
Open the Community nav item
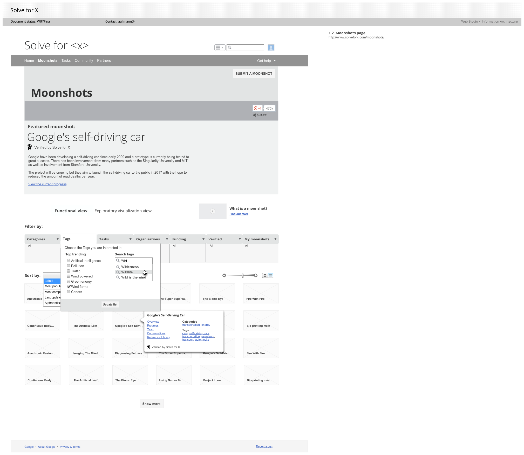[84, 60]
